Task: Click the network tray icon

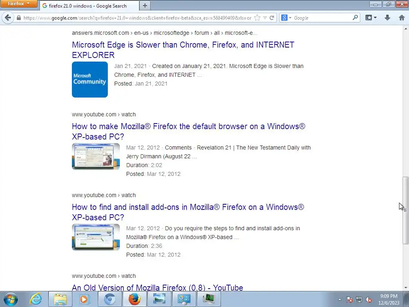Action: (359, 300)
